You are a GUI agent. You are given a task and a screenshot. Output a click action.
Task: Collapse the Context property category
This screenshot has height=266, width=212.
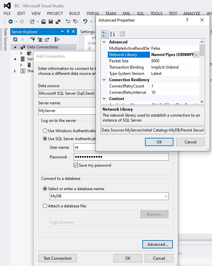pyautogui.click(x=104, y=99)
